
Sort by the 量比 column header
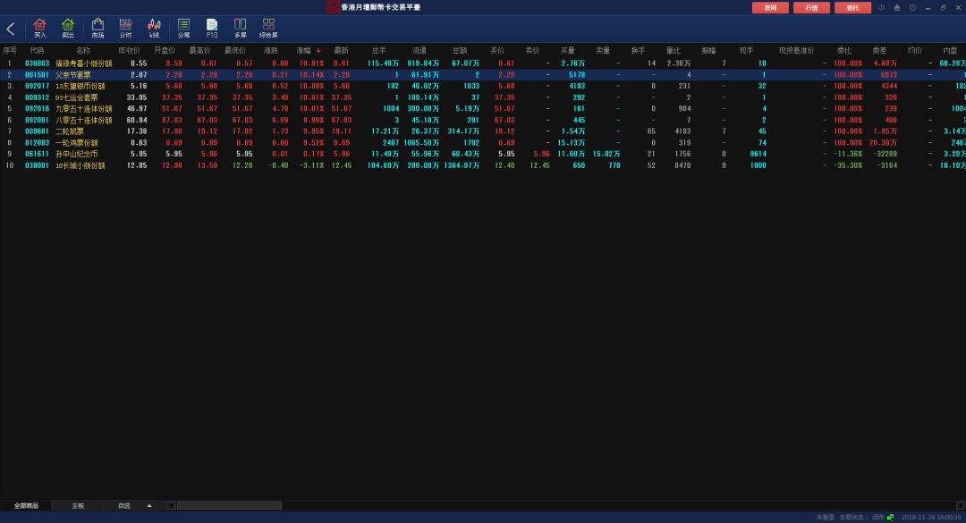point(674,51)
